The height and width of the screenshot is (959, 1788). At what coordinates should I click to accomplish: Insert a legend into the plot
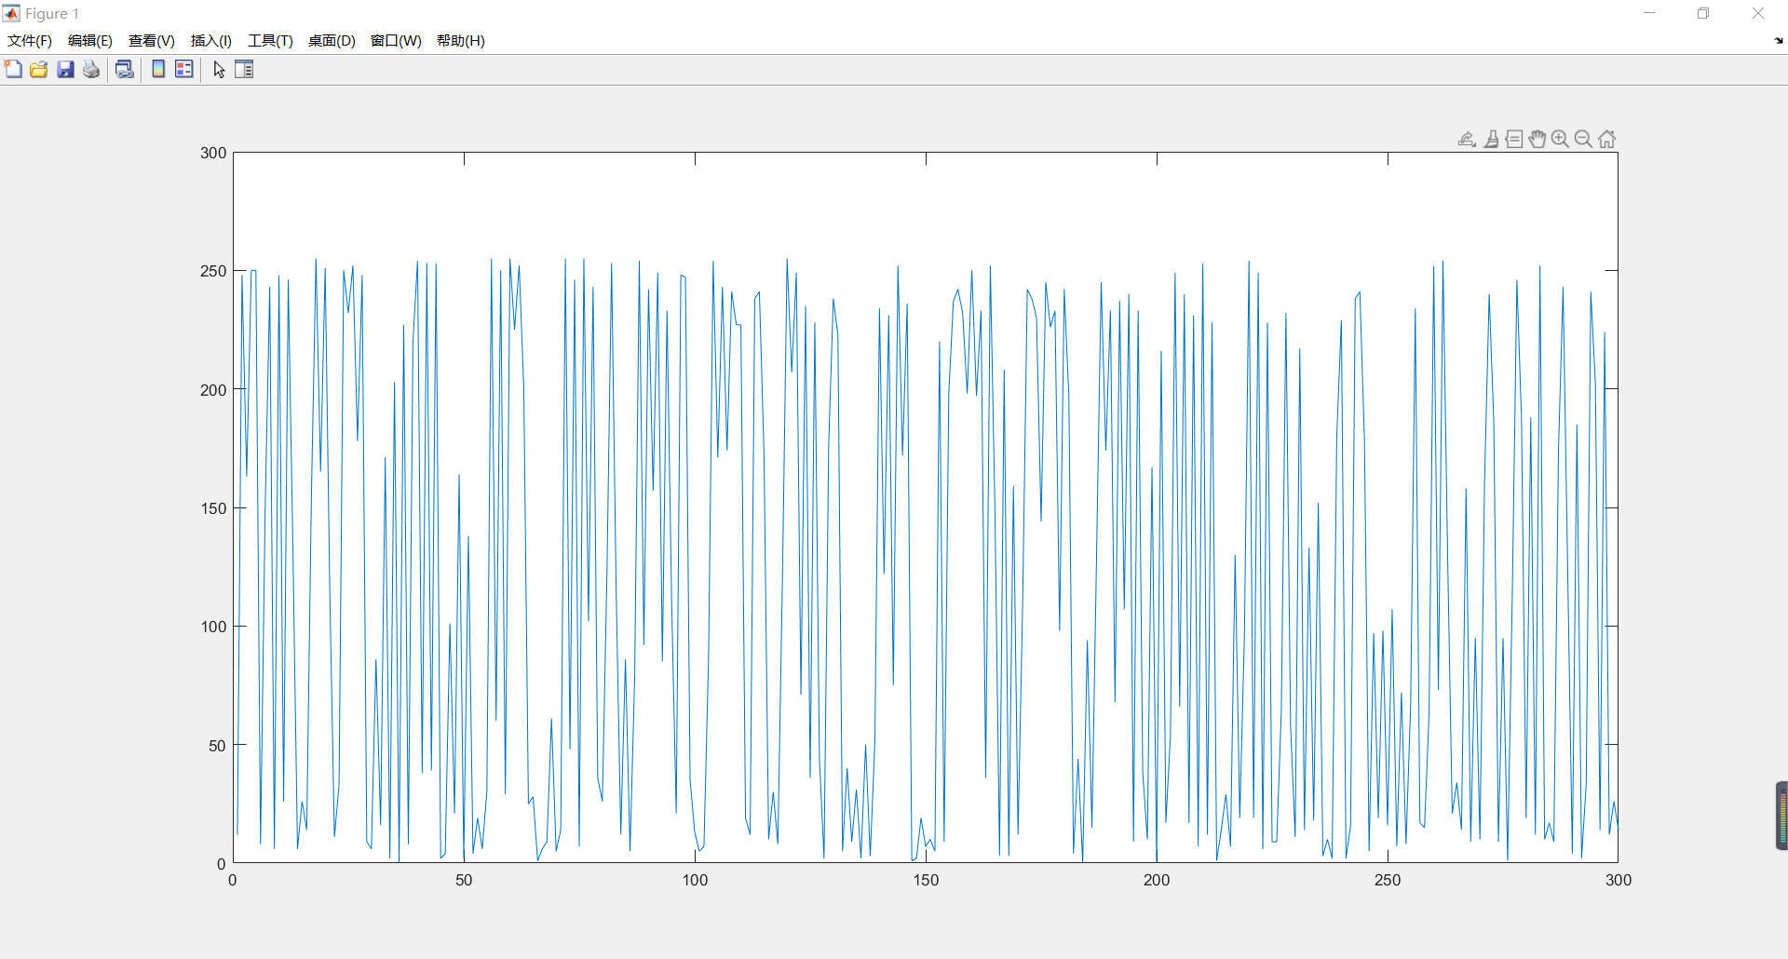coord(184,70)
